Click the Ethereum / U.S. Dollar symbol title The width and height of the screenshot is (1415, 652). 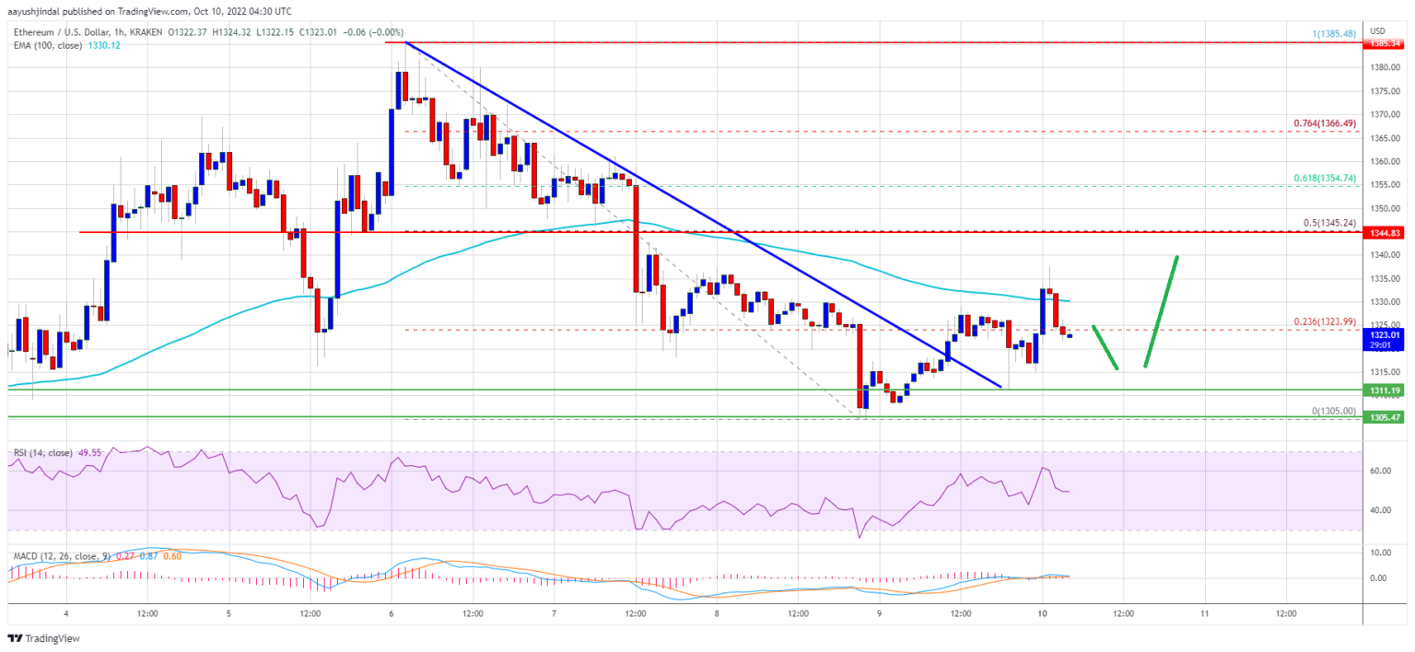59,32
